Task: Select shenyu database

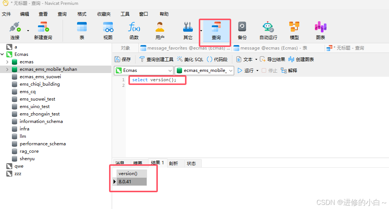Action: coord(27,159)
